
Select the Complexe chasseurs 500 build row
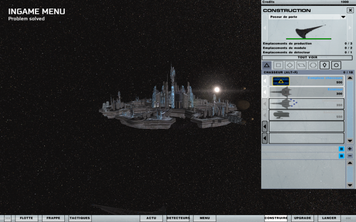307,81
